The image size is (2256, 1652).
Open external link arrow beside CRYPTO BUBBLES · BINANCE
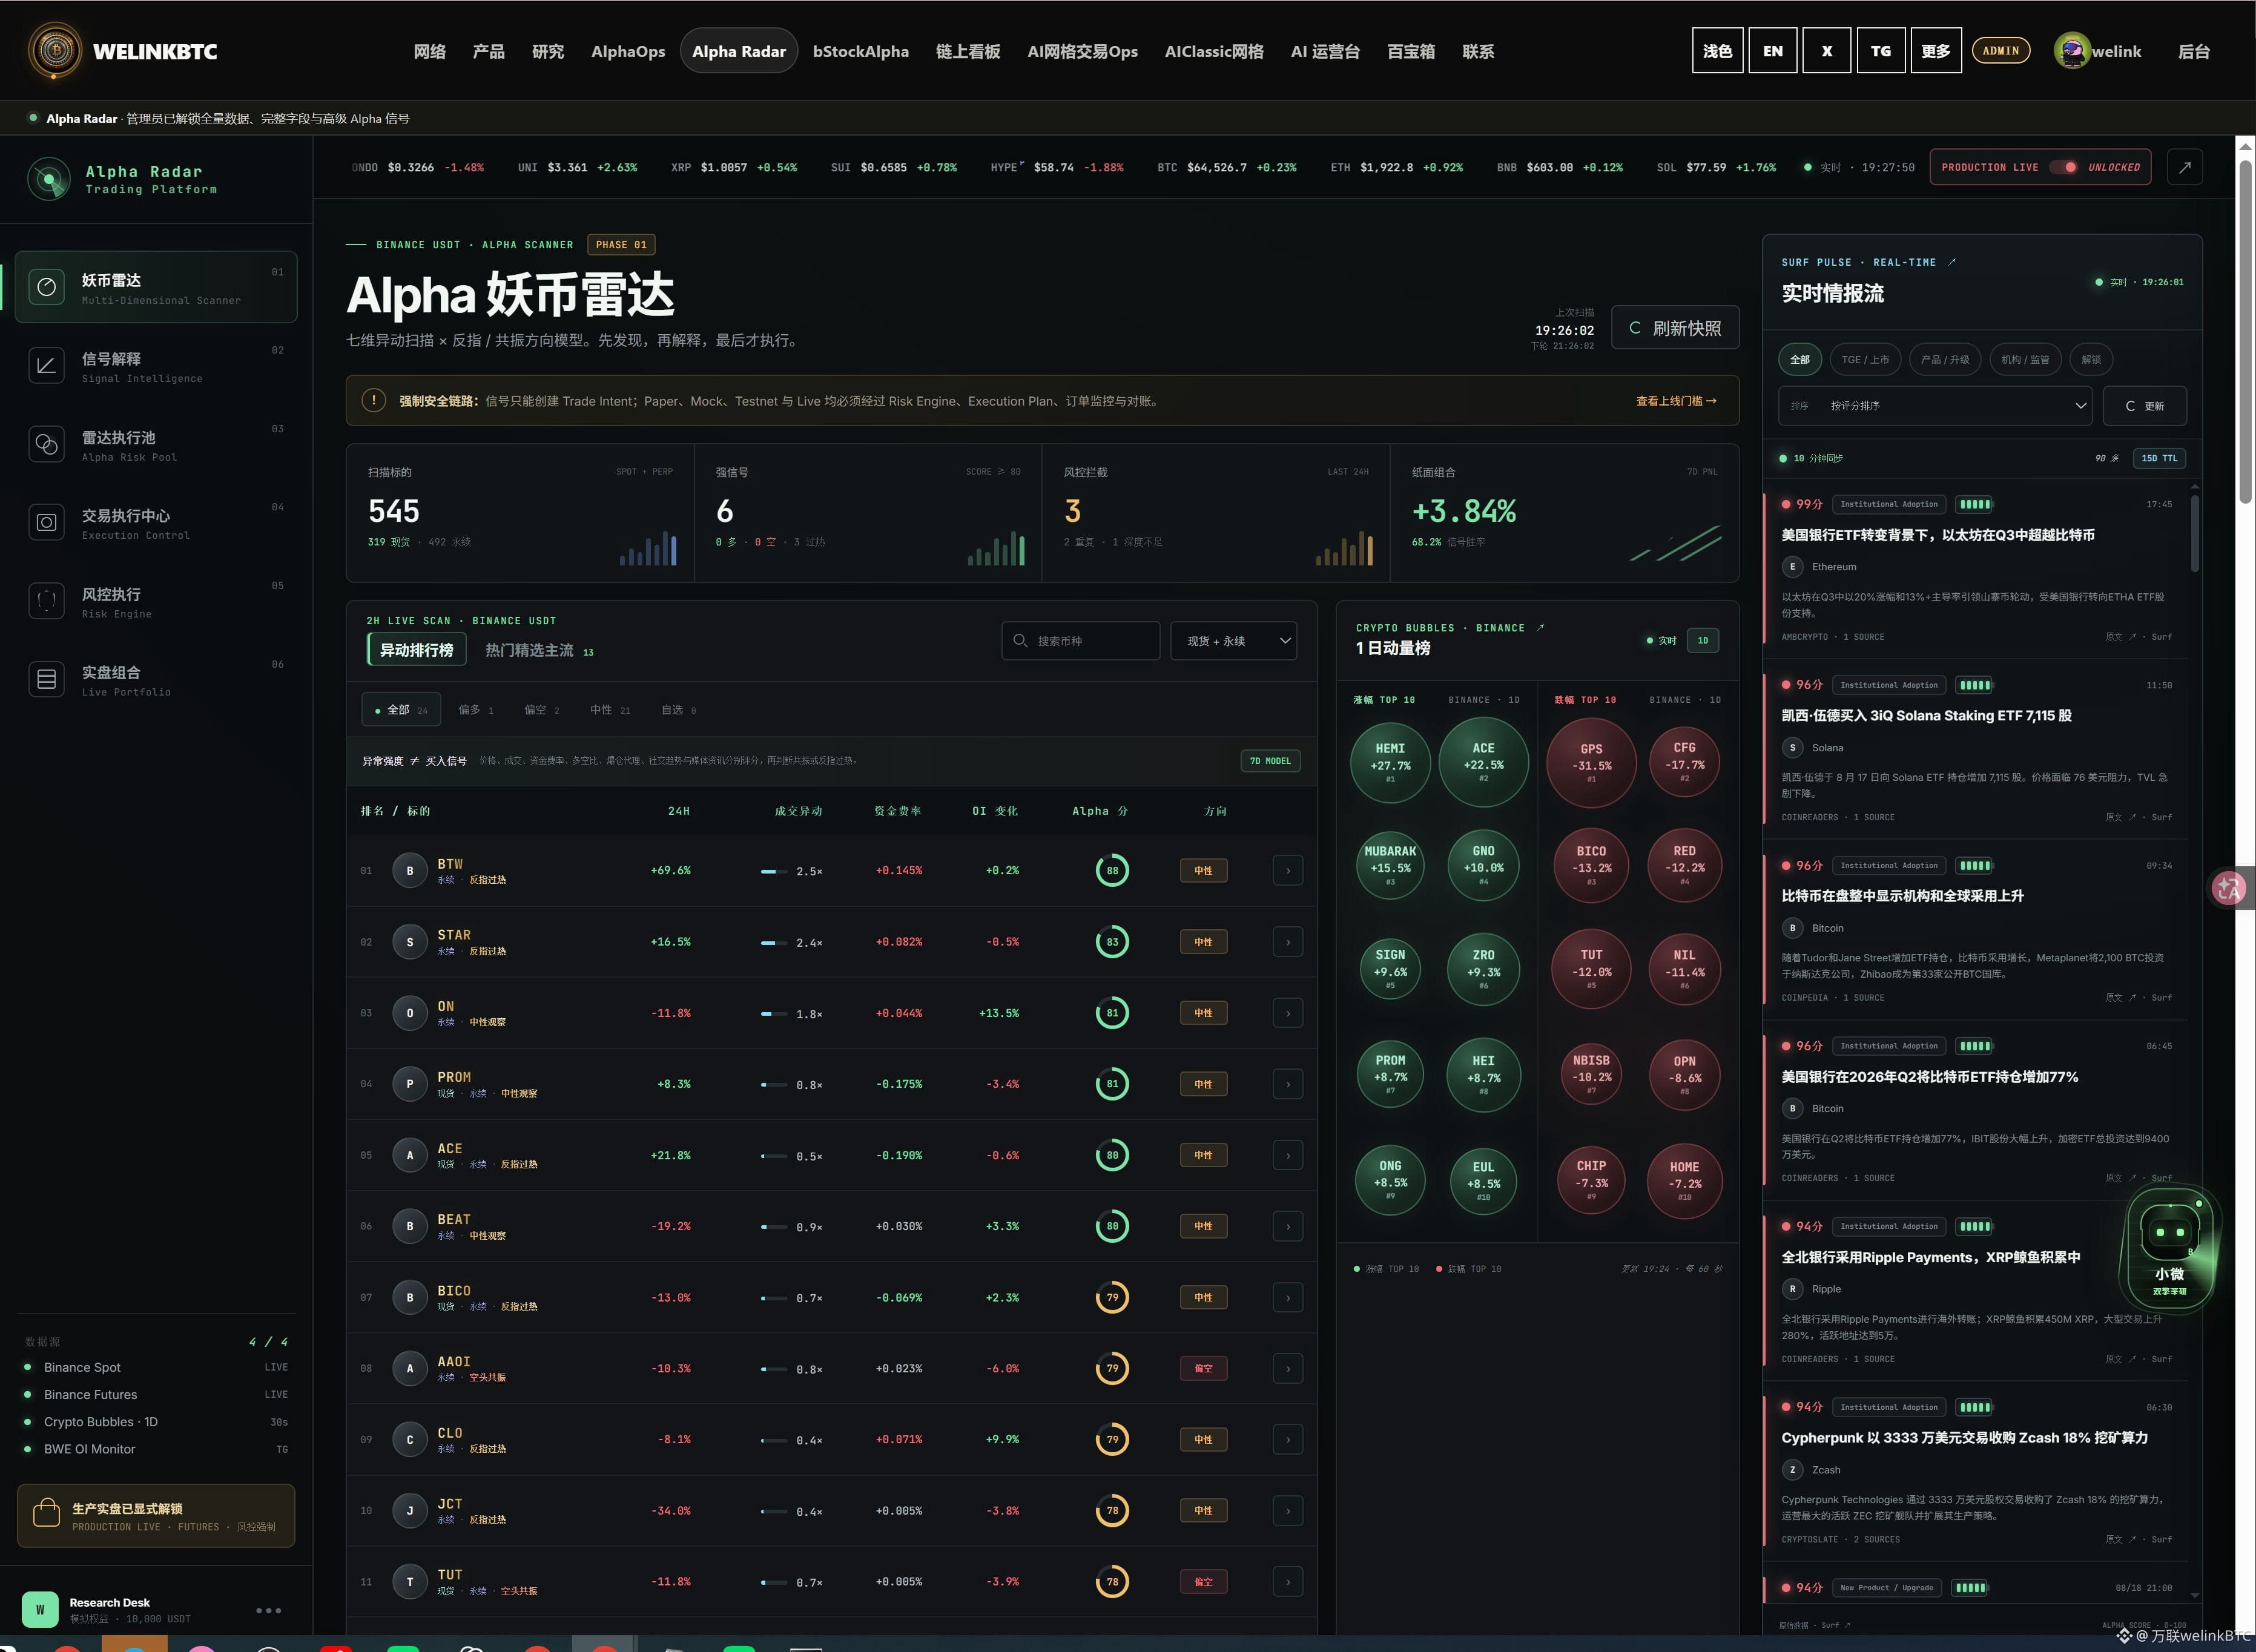(1540, 628)
